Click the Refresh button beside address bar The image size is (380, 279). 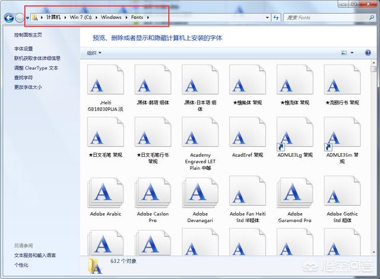point(276,18)
